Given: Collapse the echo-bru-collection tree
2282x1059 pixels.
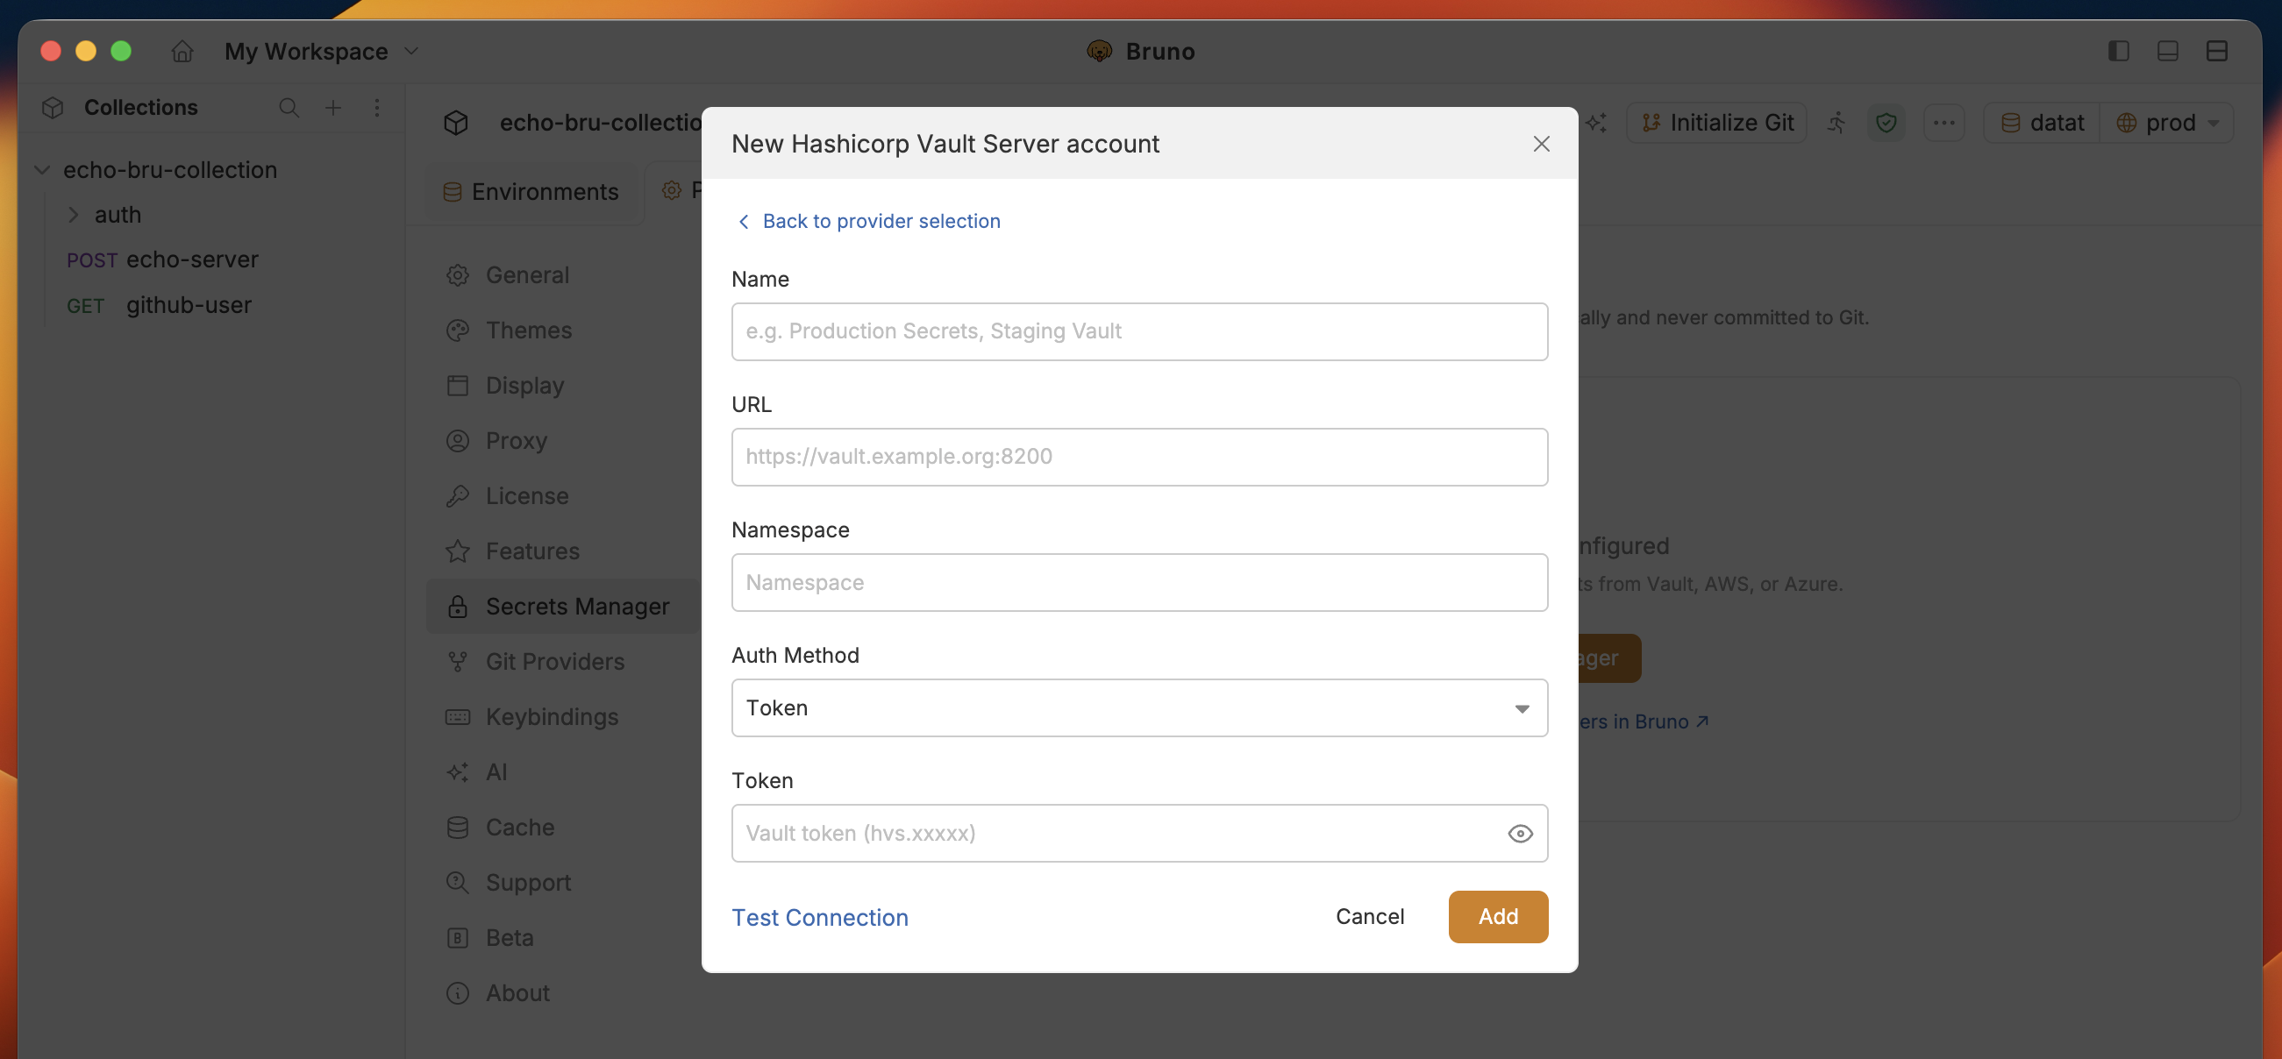Looking at the screenshot, I should 41,170.
